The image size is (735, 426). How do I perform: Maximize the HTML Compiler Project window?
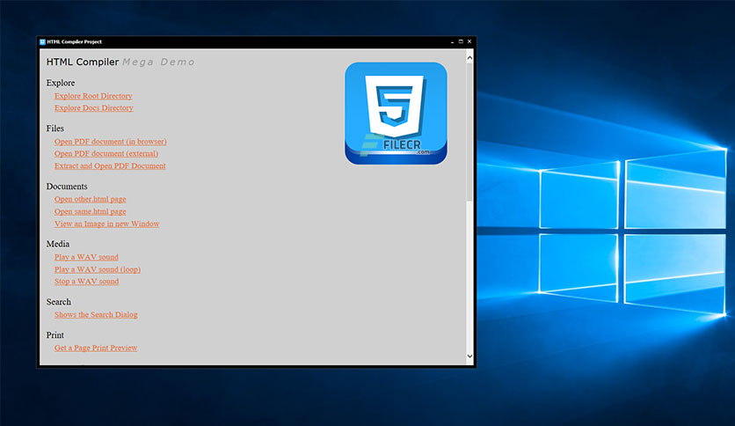[461, 41]
